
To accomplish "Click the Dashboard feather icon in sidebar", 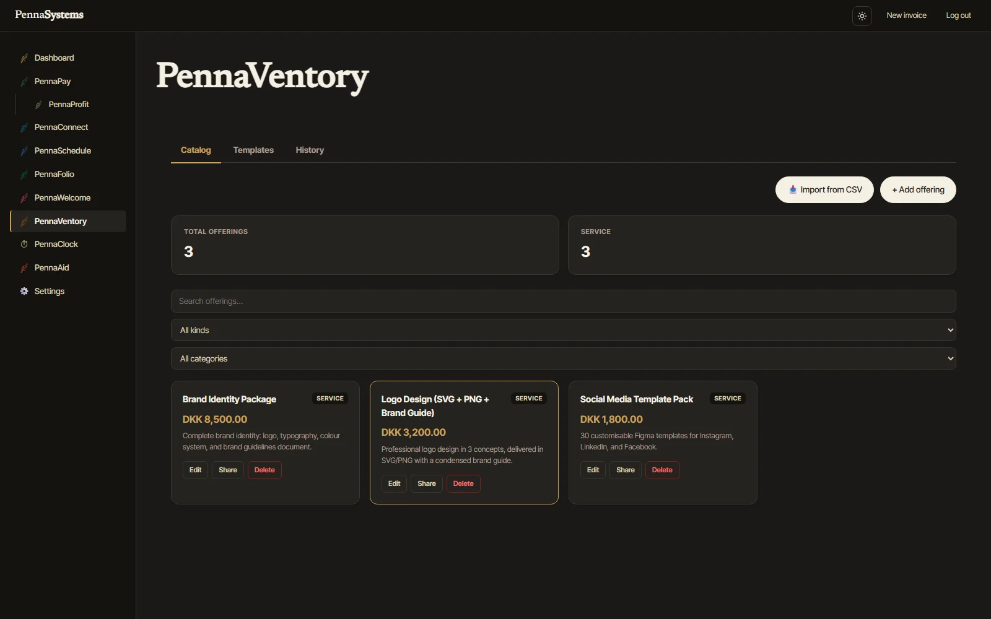I will (24, 58).
